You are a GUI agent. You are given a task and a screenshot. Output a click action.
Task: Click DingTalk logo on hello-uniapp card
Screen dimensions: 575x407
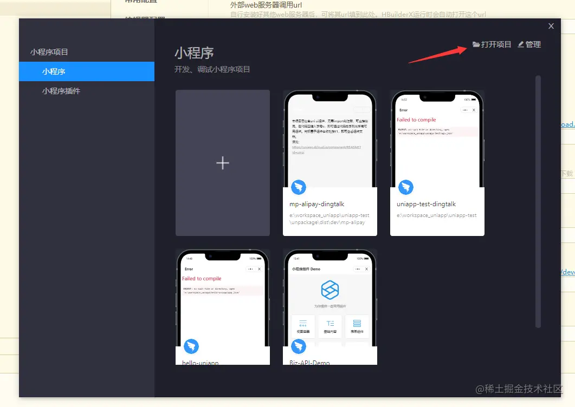tap(191, 346)
